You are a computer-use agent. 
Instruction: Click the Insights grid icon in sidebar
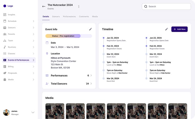(x=5, y=15)
